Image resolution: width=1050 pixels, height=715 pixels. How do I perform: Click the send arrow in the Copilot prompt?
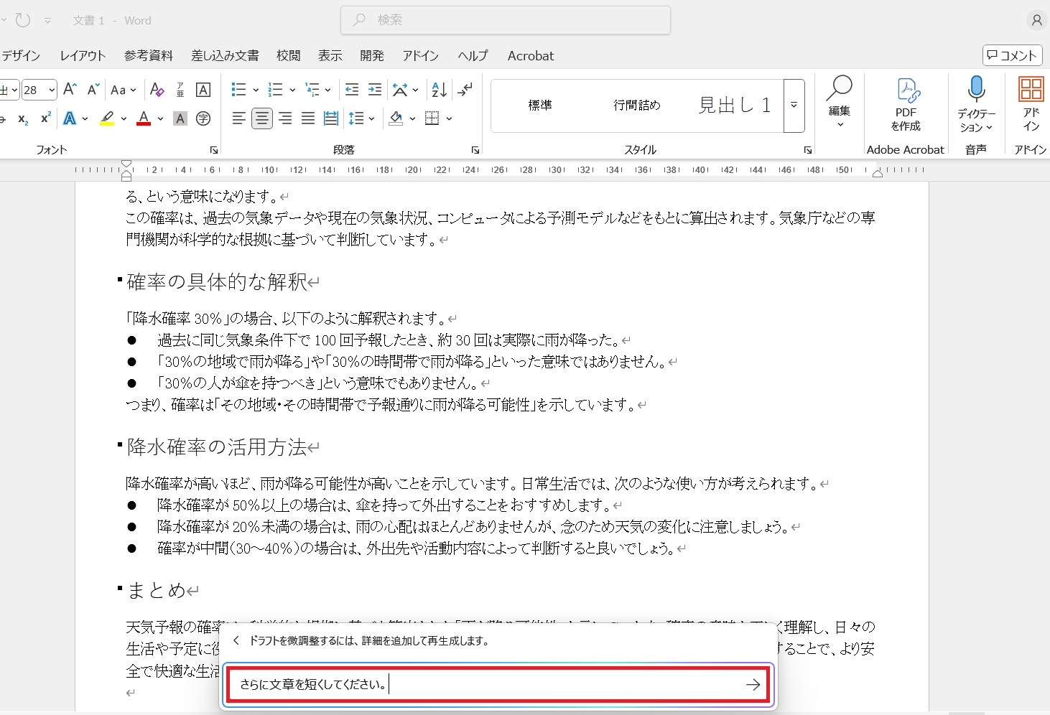coord(753,685)
